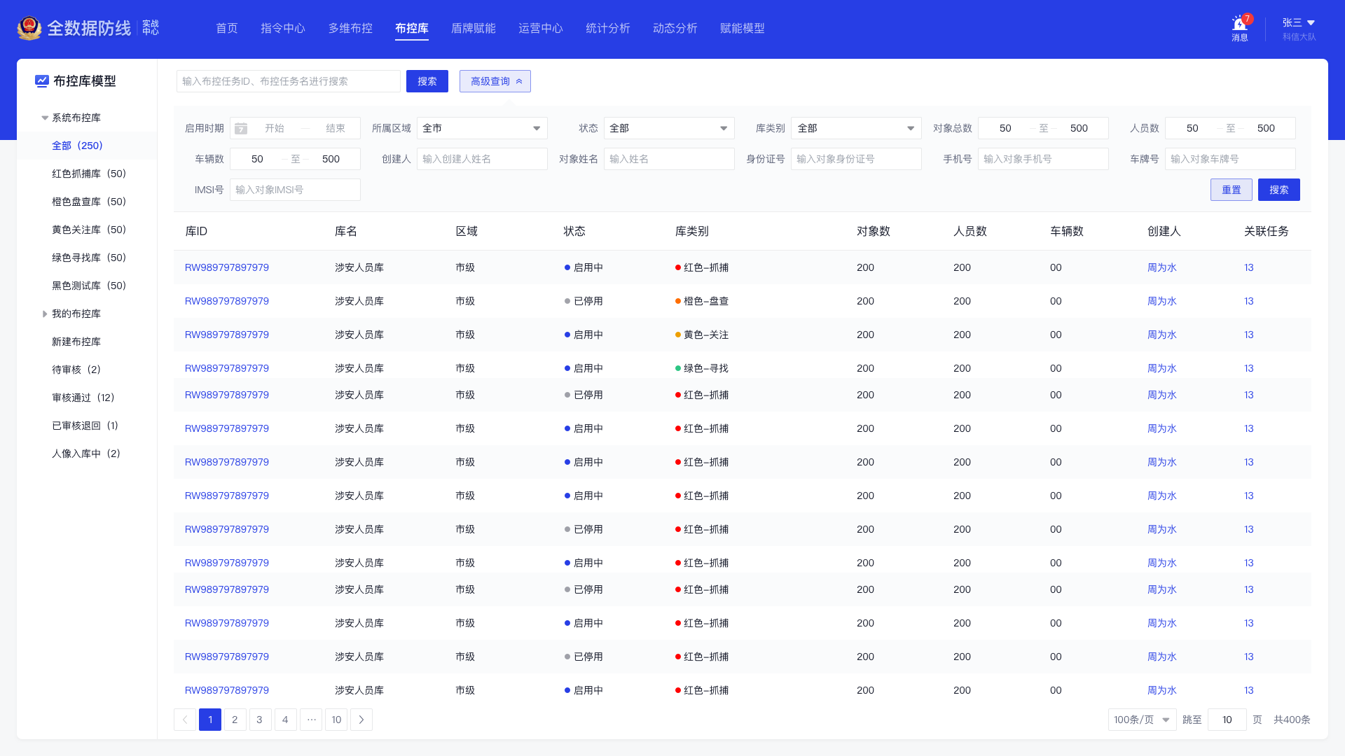Click the 对象姓名 input field
Viewport: 1345px width, 756px height.
pyautogui.click(x=669, y=159)
